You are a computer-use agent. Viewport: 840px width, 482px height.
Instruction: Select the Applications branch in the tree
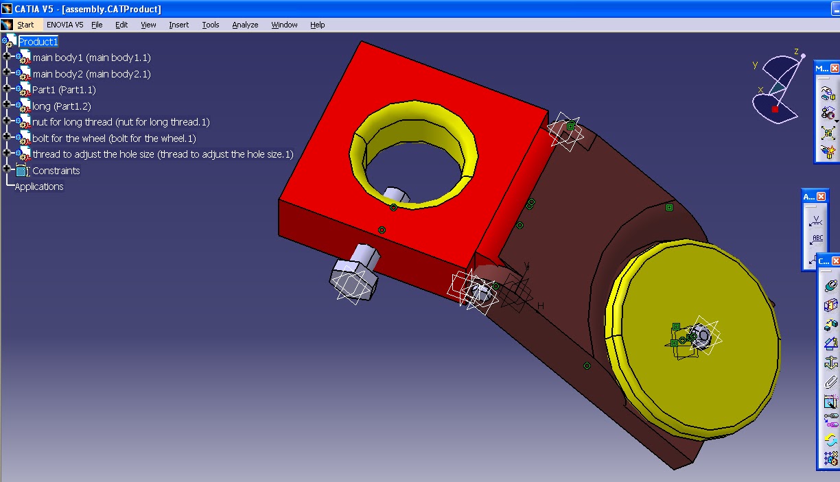click(x=38, y=186)
